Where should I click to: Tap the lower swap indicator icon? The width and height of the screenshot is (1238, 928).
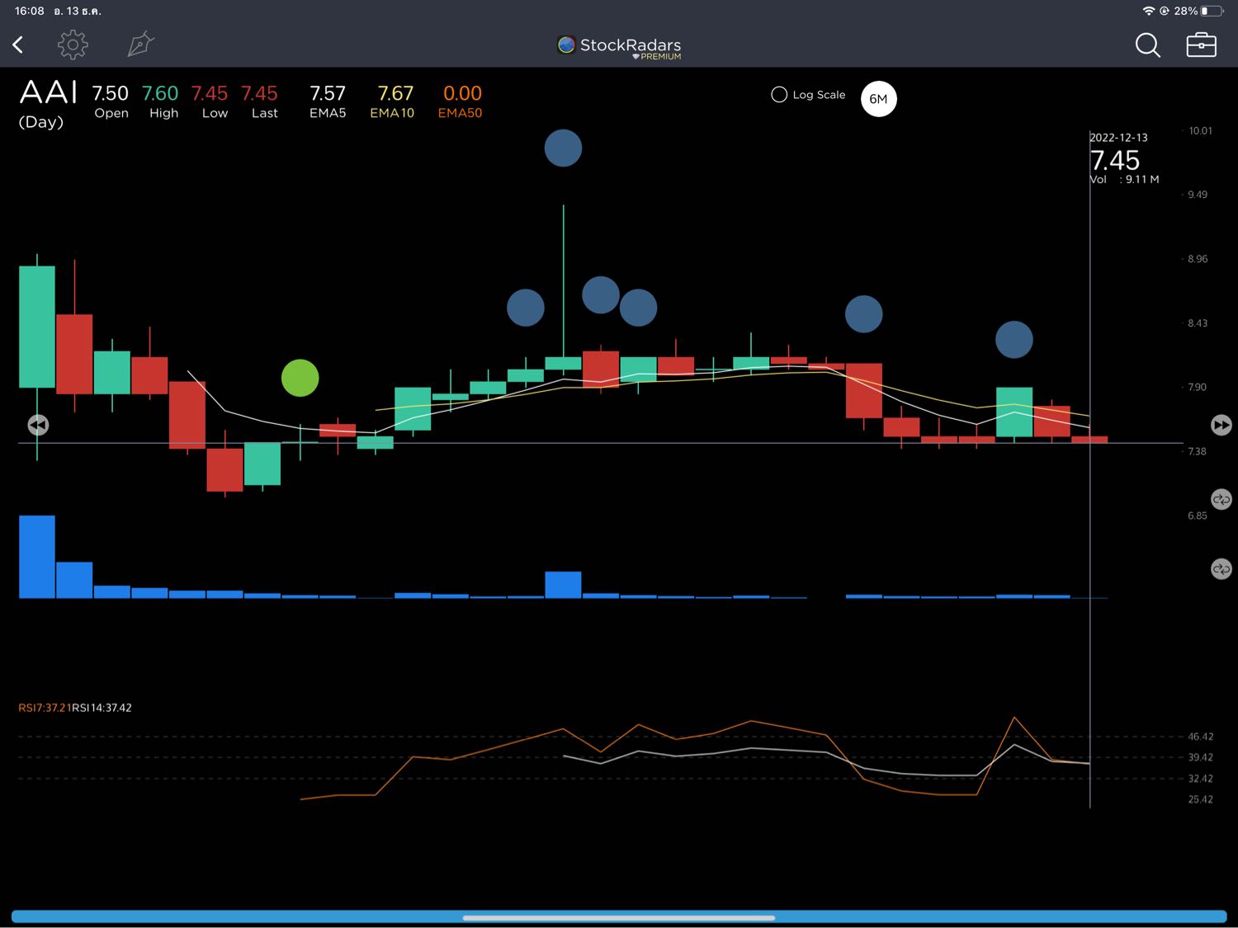1221,569
